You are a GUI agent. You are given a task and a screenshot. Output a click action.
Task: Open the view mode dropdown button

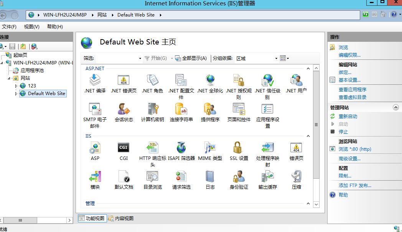pyautogui.click(x=285, y=58)
